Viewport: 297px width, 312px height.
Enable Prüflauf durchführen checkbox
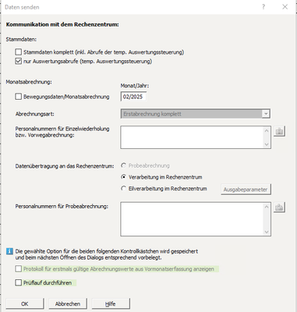coord(18,282)
